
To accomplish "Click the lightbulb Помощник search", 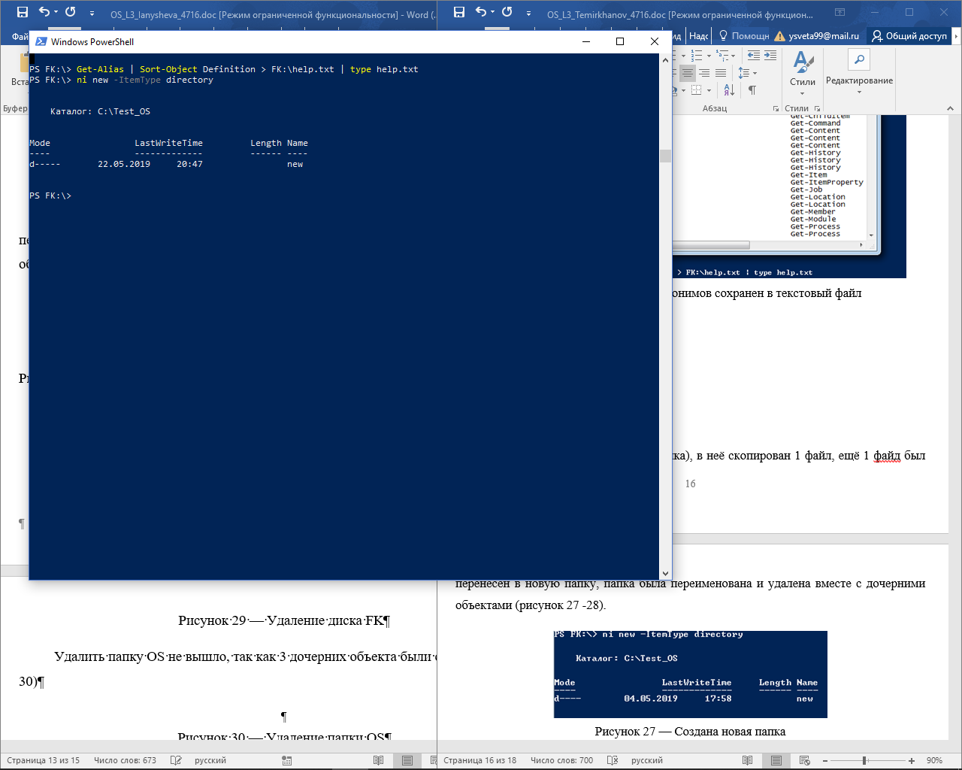I will tap(744, 35).
